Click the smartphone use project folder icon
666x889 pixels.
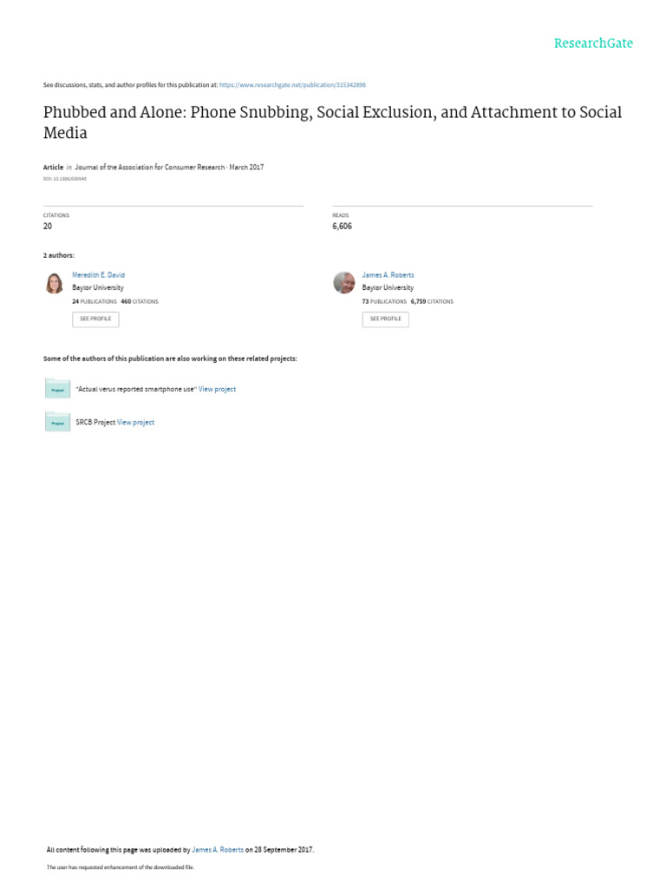tap(57, 389)
